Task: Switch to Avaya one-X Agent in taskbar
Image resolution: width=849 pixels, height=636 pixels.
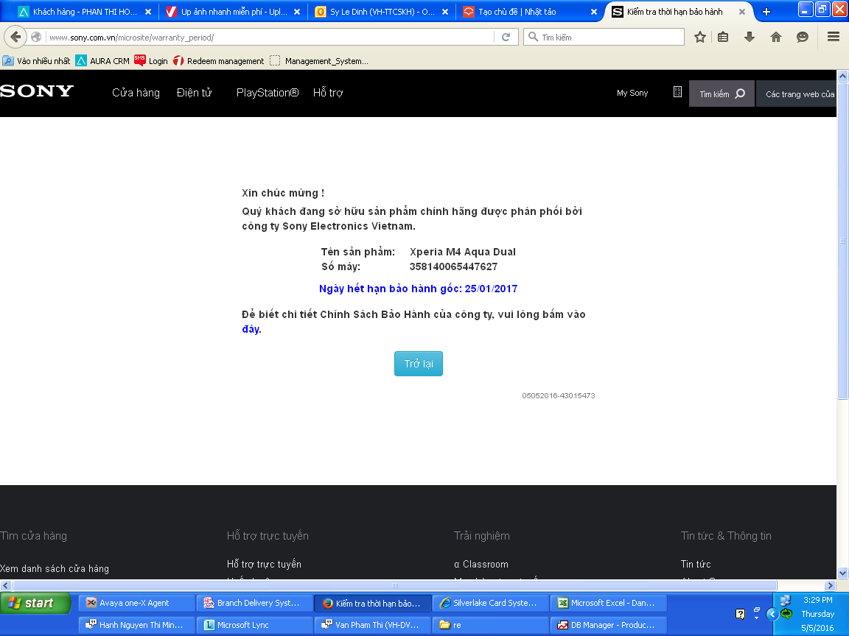Action: [x=136, y=603]
